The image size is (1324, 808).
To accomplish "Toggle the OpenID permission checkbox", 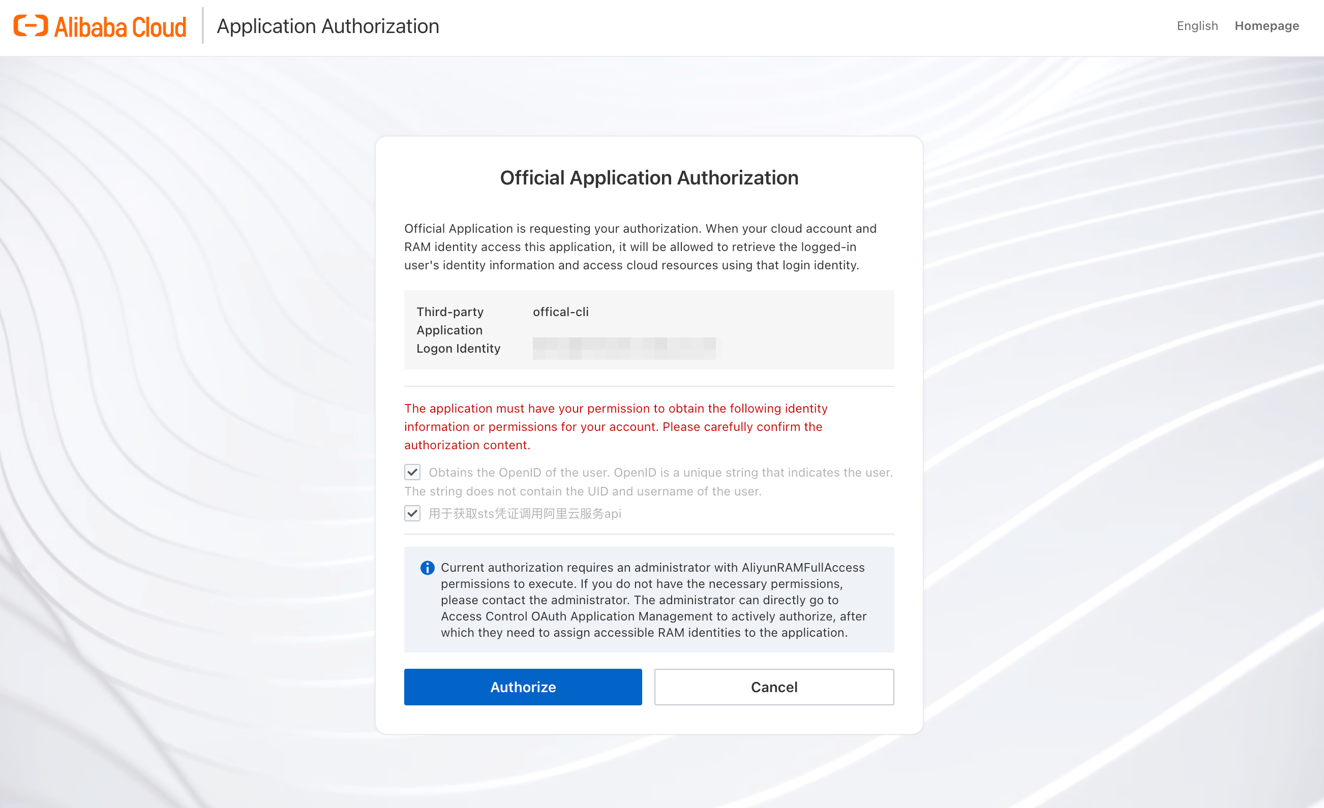I will click(x=412, y=473).
